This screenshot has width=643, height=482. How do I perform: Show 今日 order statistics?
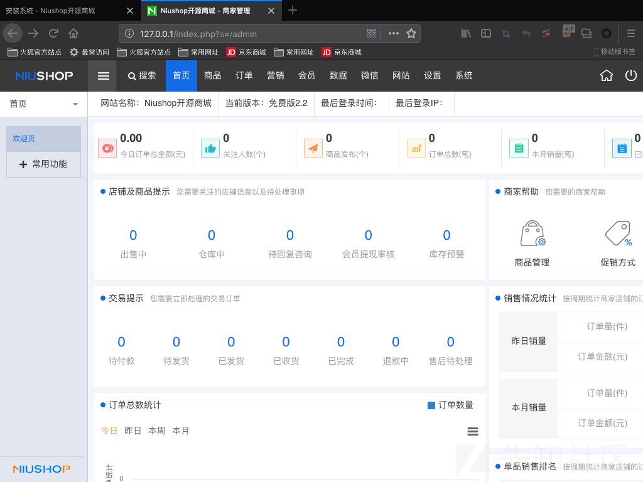coord(109,431)
